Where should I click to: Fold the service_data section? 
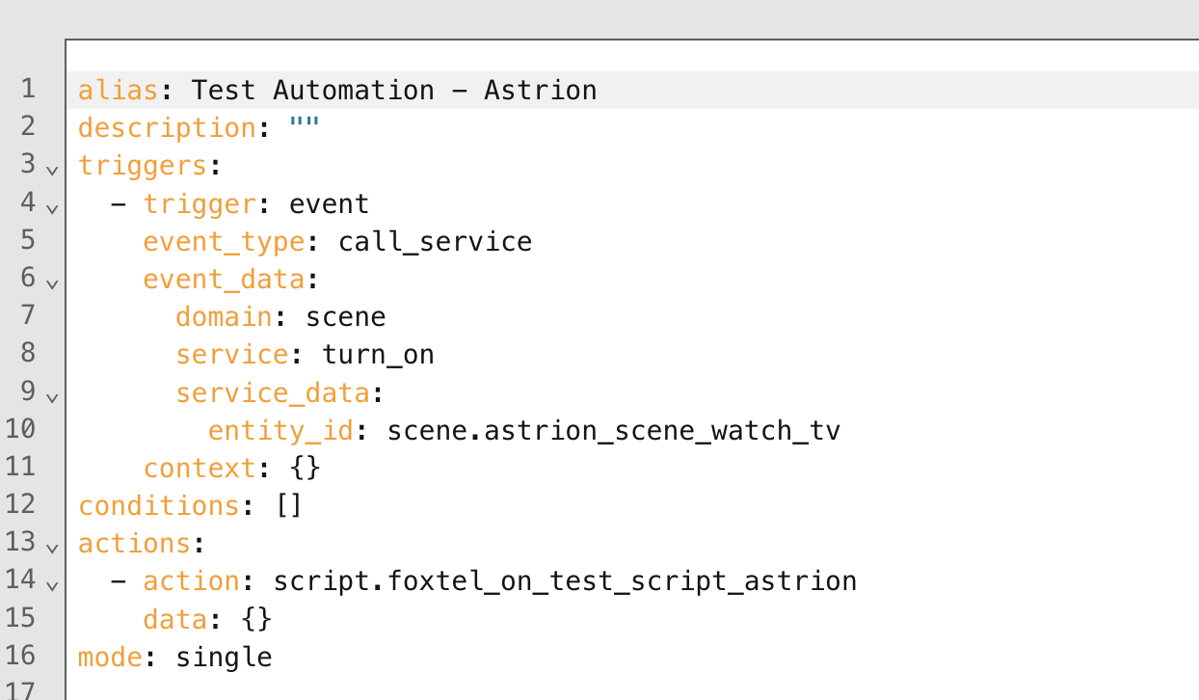point(52,395)
